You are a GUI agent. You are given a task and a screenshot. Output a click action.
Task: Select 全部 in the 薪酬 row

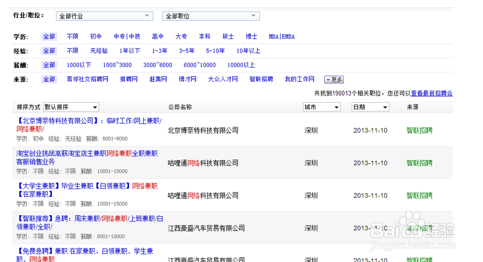tap(49, 65)
